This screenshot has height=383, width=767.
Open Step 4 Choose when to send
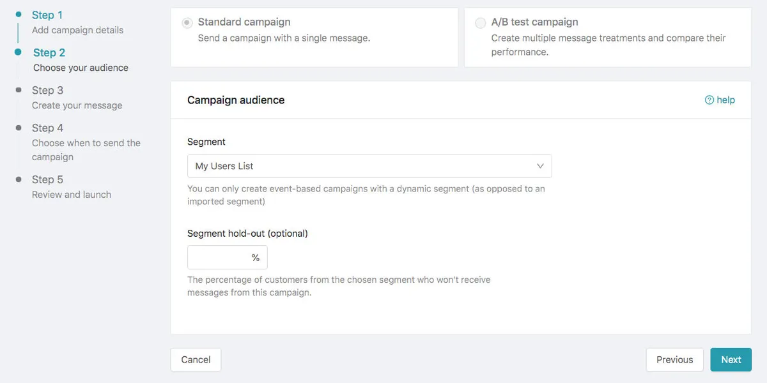click(86, 142)
